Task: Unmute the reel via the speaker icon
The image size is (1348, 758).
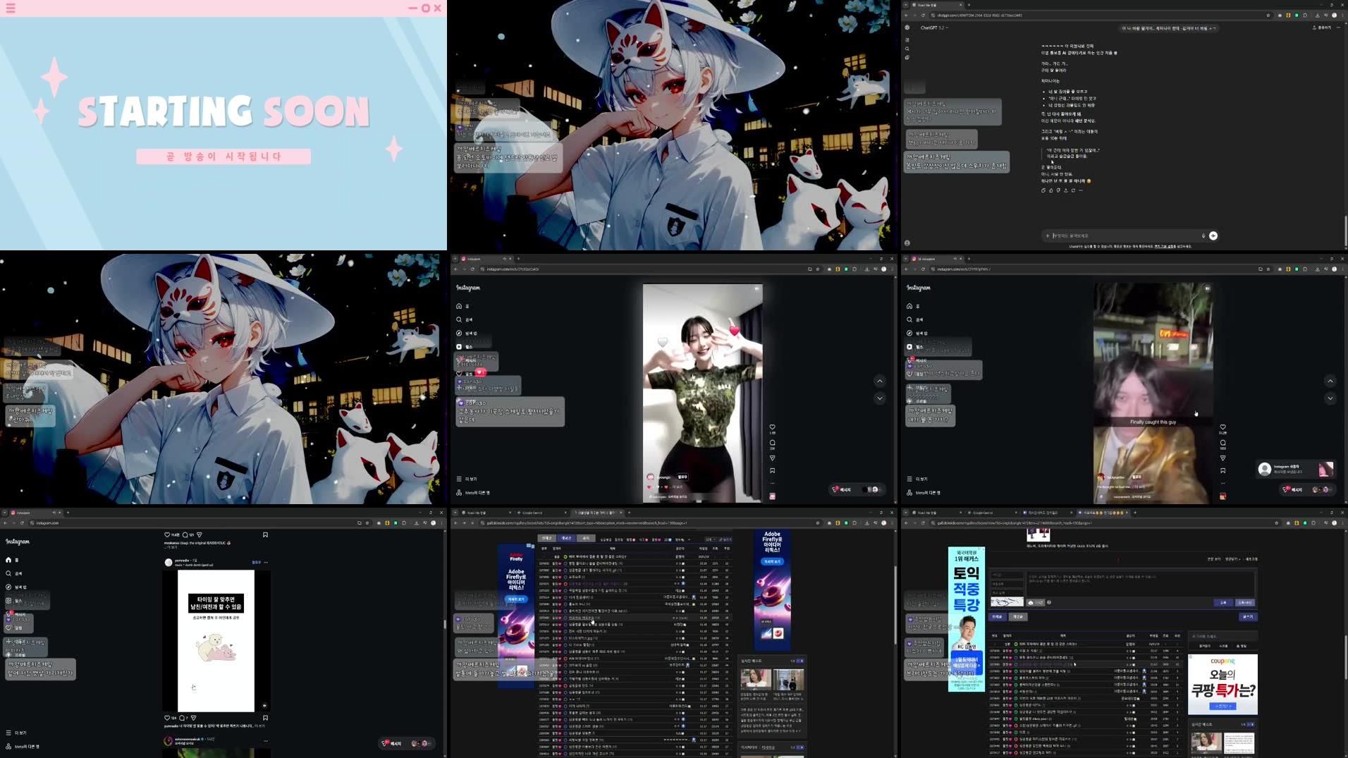Action: tap(756, 289)
